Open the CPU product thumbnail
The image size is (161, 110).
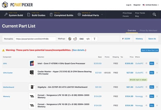pos(32,63)
